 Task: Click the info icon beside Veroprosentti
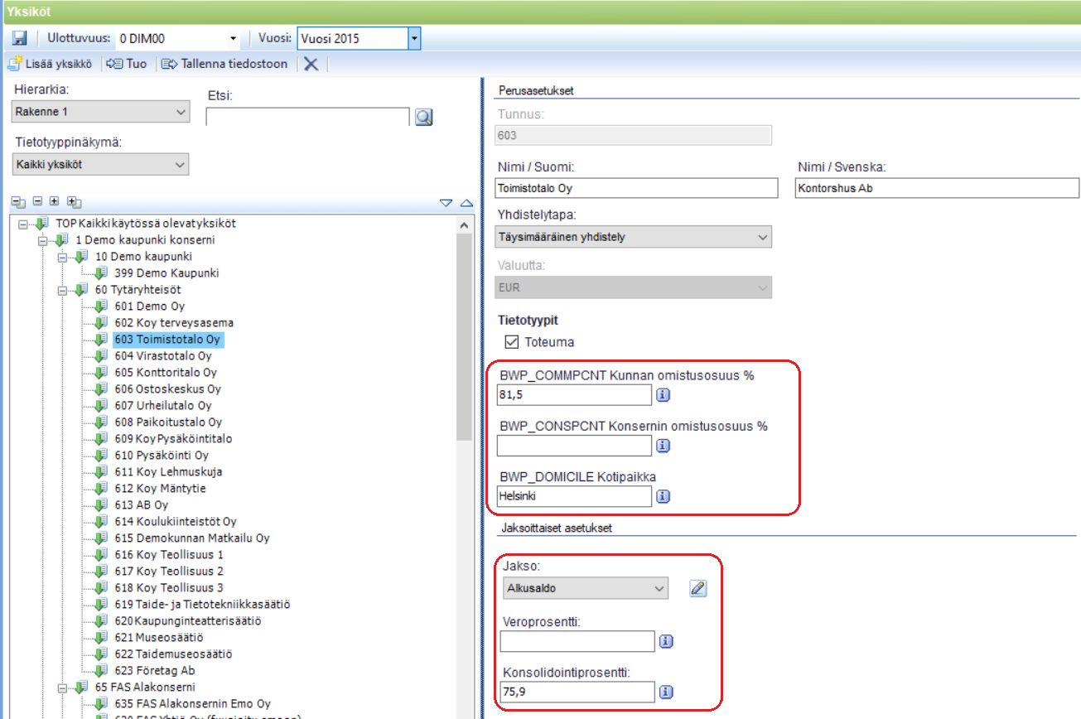pos(665,641)
